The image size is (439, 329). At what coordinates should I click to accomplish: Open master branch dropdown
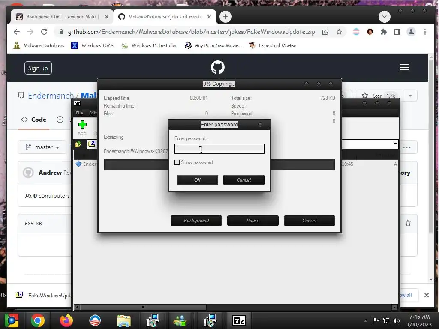point(42,147)
